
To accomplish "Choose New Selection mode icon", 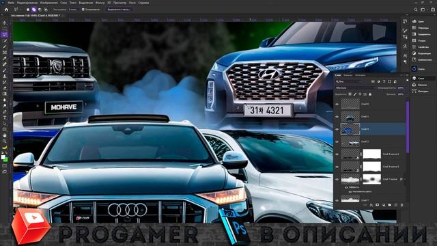I will tap(28, 10).
